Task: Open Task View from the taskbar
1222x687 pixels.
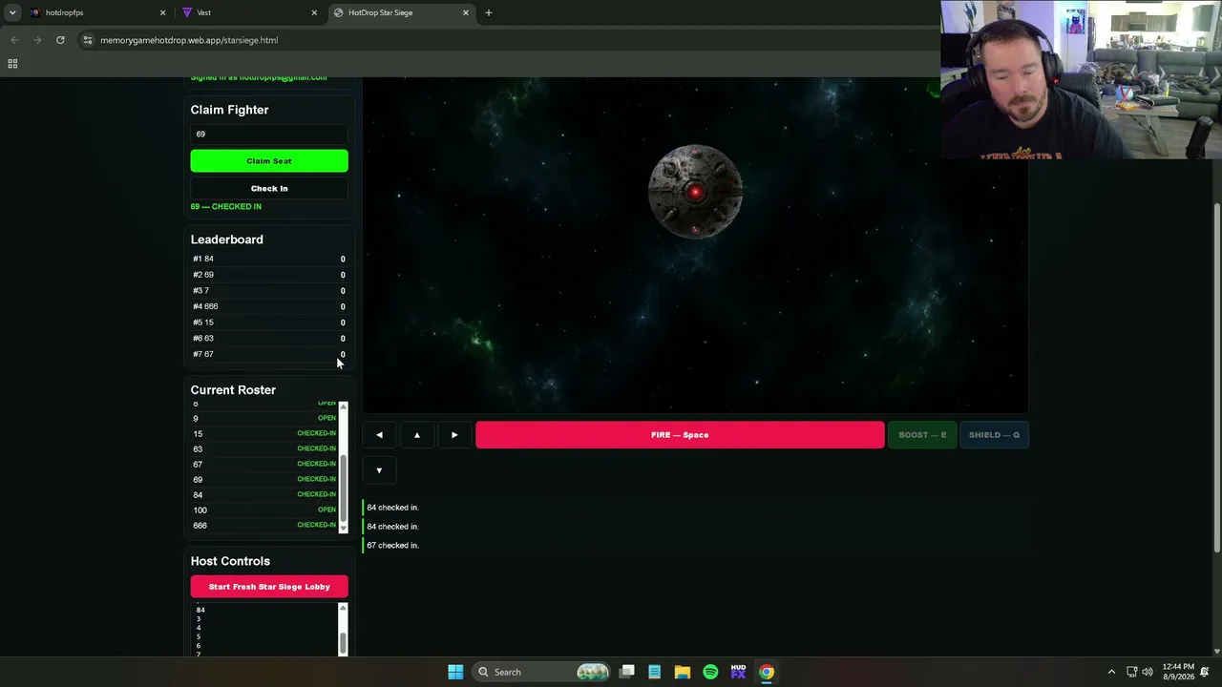Action: [x=627, y=672]
